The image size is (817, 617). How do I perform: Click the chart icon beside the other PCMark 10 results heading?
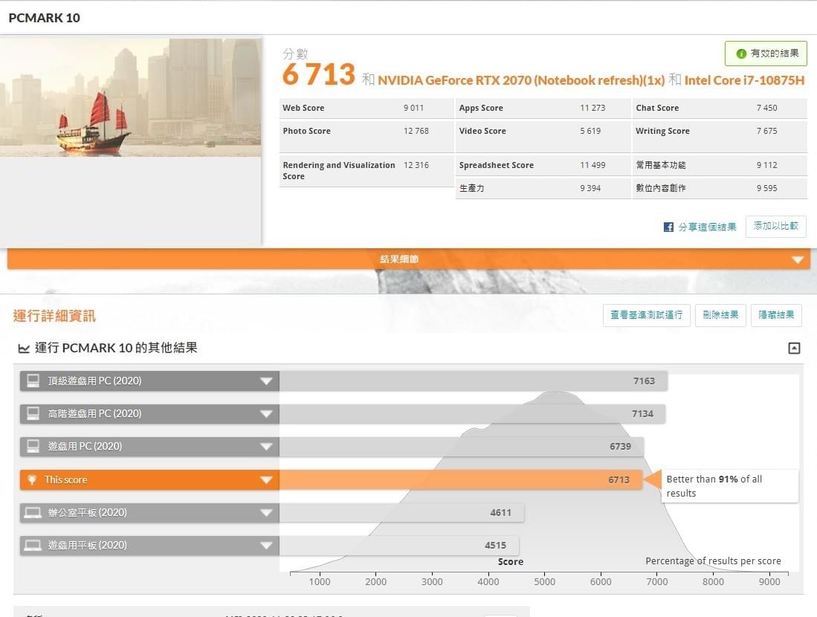(24, 348)
